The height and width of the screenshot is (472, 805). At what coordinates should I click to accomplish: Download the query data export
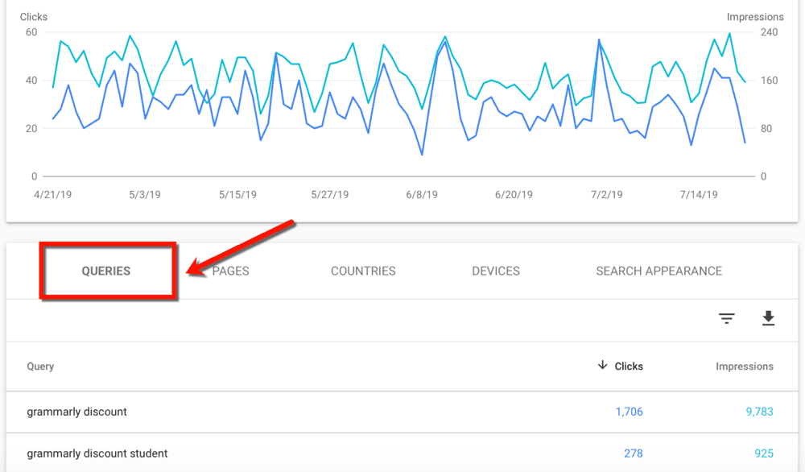tap(768, 318)
